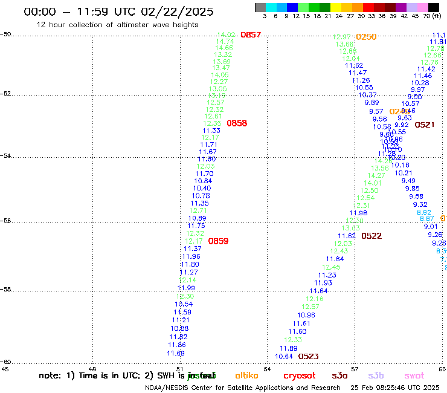
Task: Click the wave height value 14.74
Action: 225,41
